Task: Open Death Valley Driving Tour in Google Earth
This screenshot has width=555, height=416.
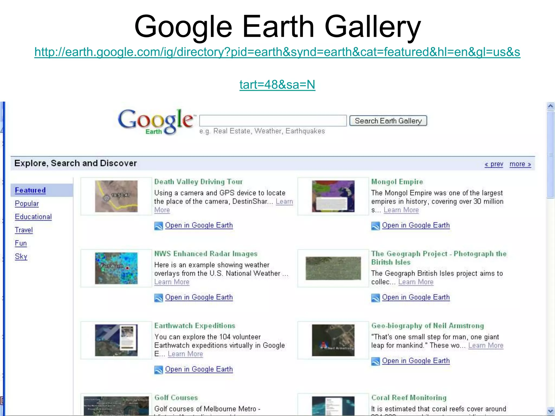Action: pyautogui.click(x=199, y=225)
